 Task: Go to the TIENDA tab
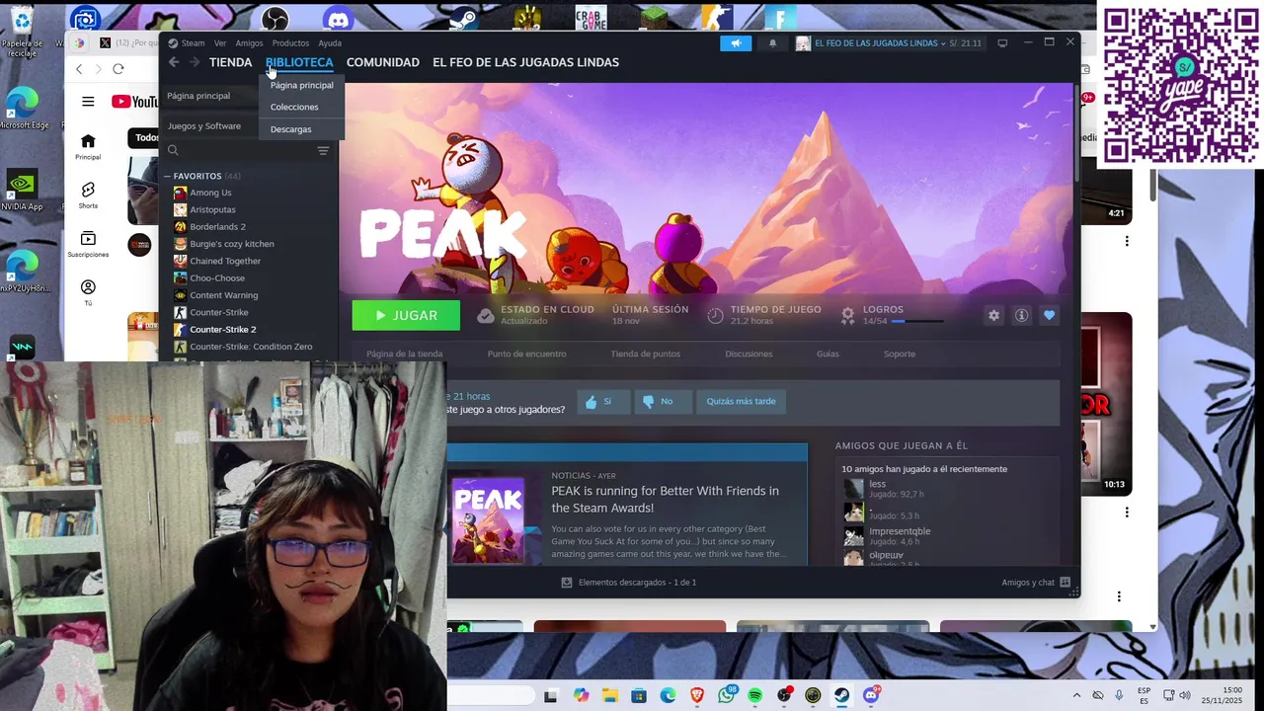click(230, 62)
